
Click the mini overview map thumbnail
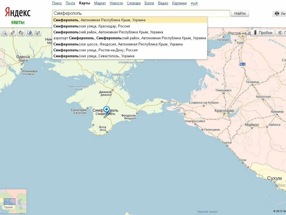point(13,201)
